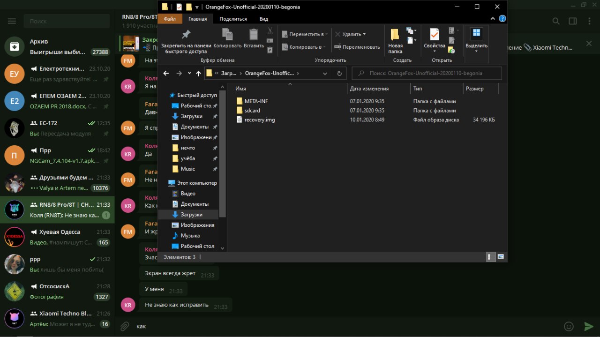Open Telegram hamburger menu

tap(12, 21)
